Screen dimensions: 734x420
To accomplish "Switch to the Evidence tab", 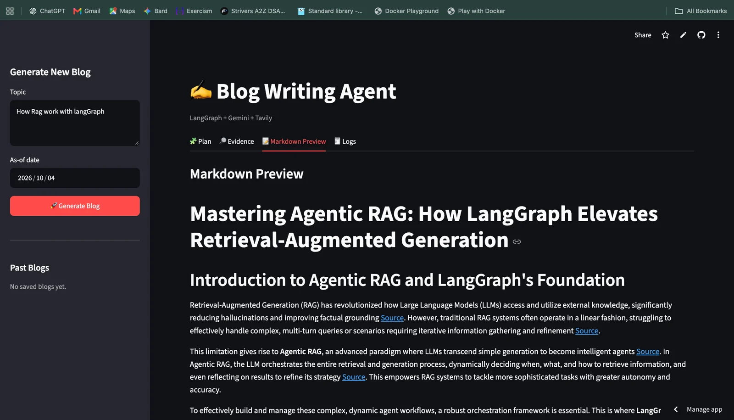I will (237, 141).
